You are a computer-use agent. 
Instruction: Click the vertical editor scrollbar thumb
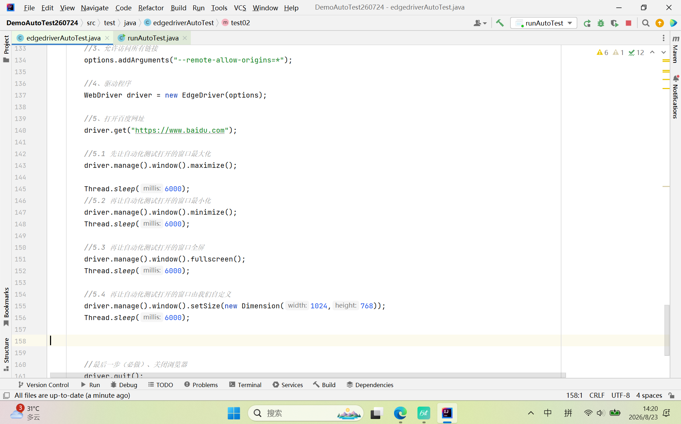tap(667, 330)
